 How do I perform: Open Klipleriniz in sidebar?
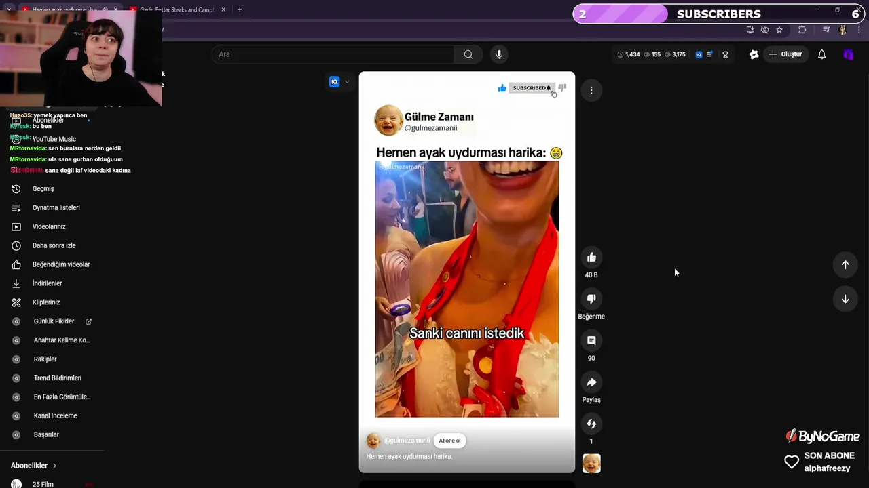click(46, 302)
